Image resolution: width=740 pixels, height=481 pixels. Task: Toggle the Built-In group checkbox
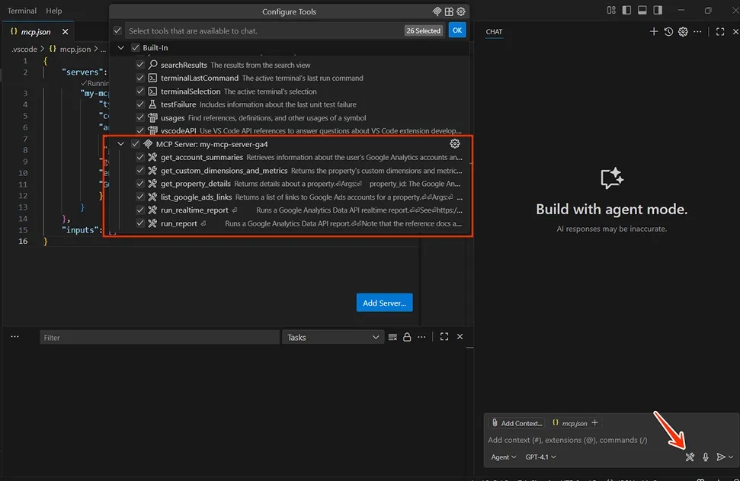click(x=136, y=48)
